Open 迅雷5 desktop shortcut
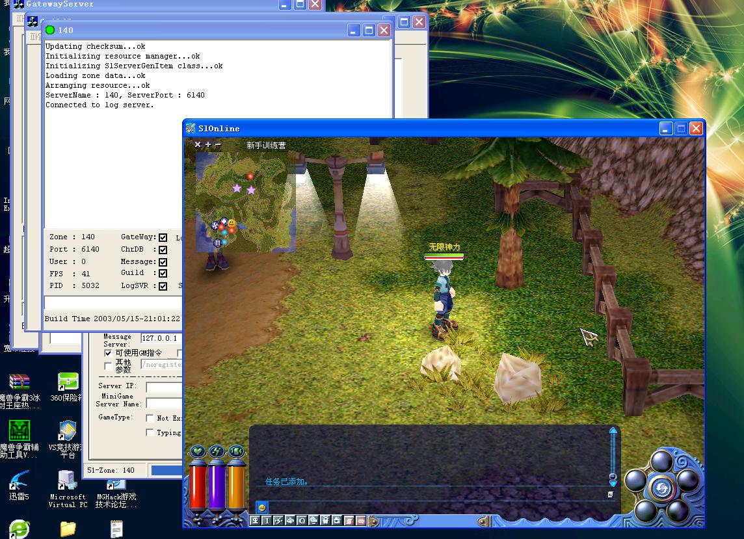Screen dimensions: 744x539 20,481
